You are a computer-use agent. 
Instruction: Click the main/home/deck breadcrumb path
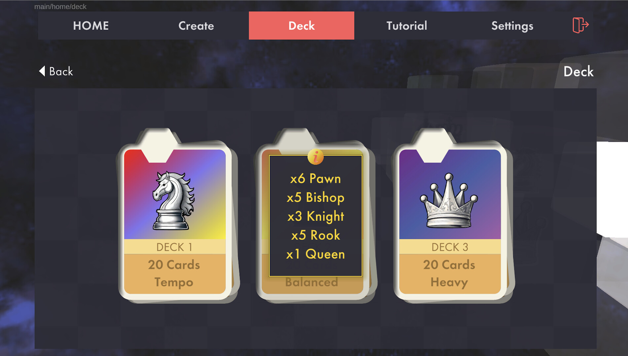click(x=60, y=7)
